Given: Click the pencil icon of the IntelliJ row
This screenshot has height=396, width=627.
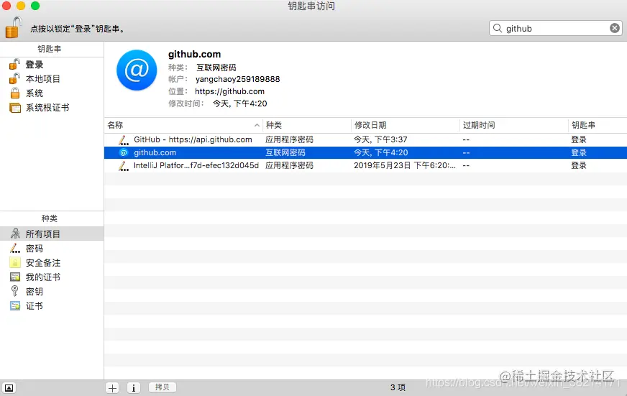Looking at the screenshot, I should pyautogui.click(x=124, y=166).
